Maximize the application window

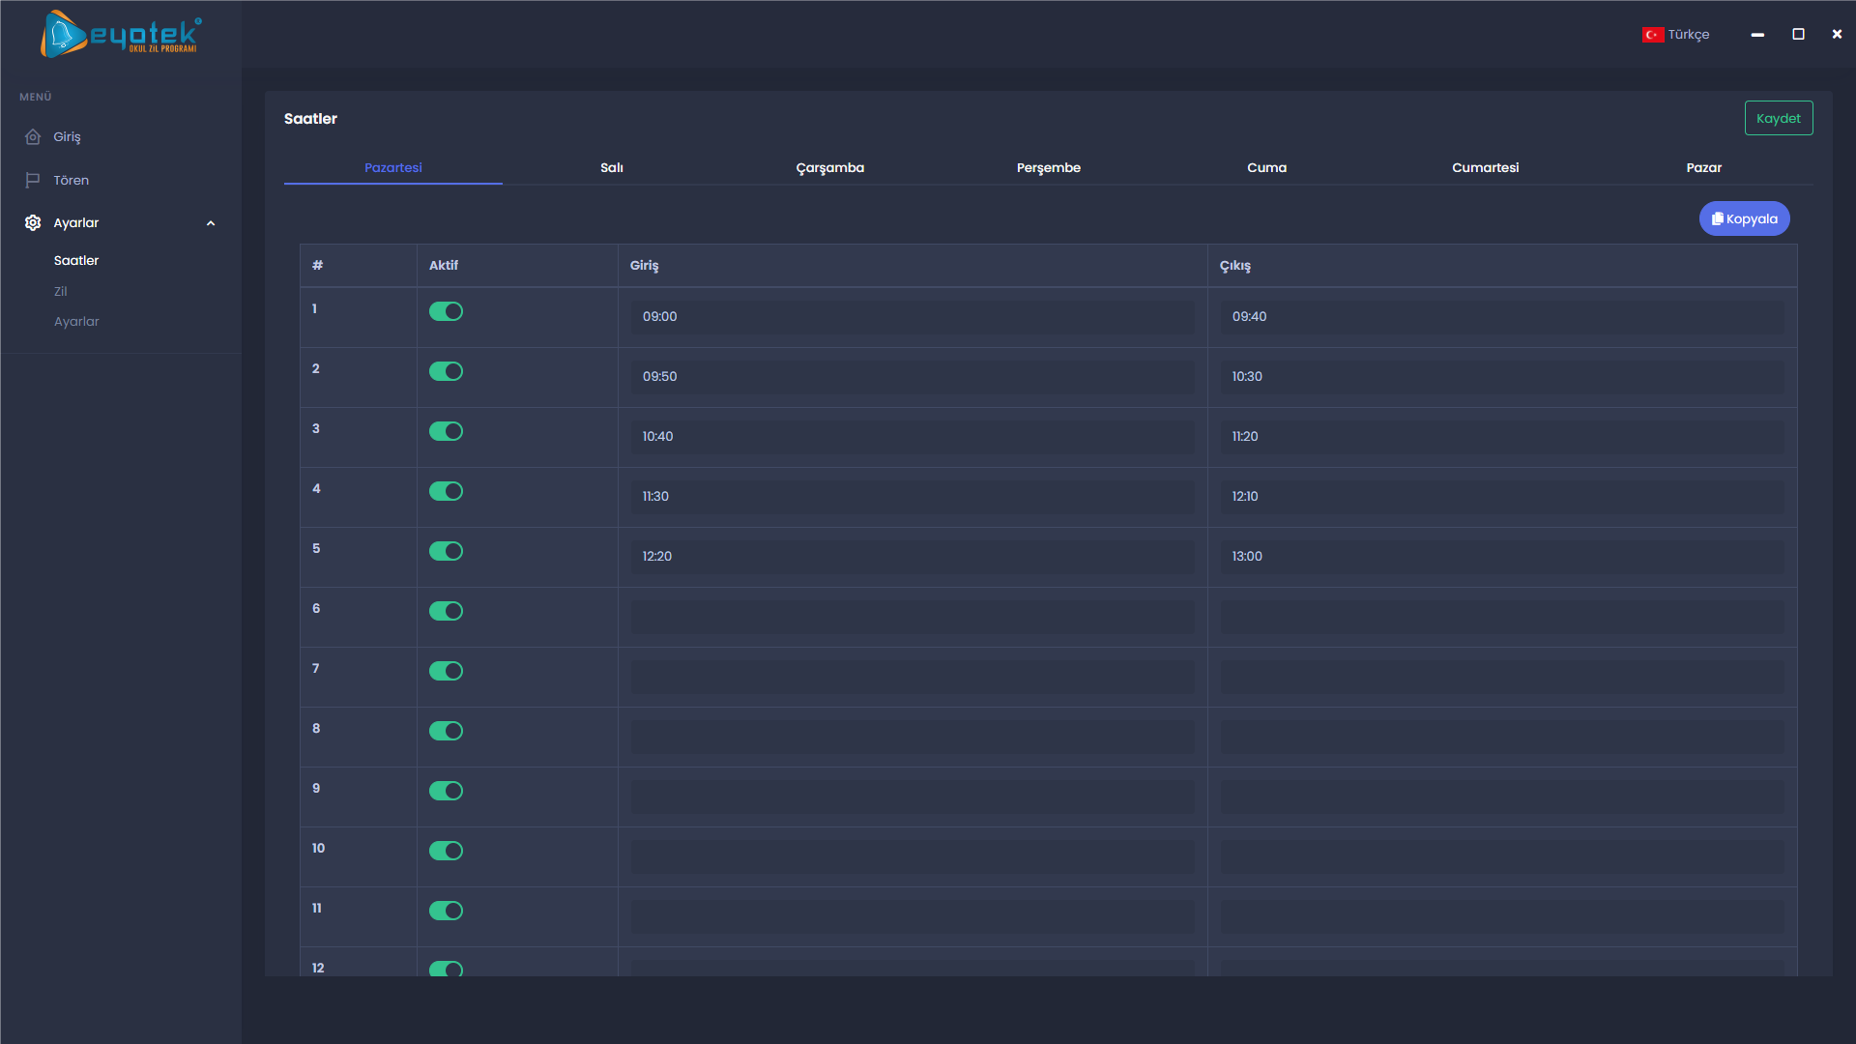point(1798,34)
